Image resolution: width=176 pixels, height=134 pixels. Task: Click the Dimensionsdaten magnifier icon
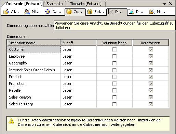coord(131,12)
